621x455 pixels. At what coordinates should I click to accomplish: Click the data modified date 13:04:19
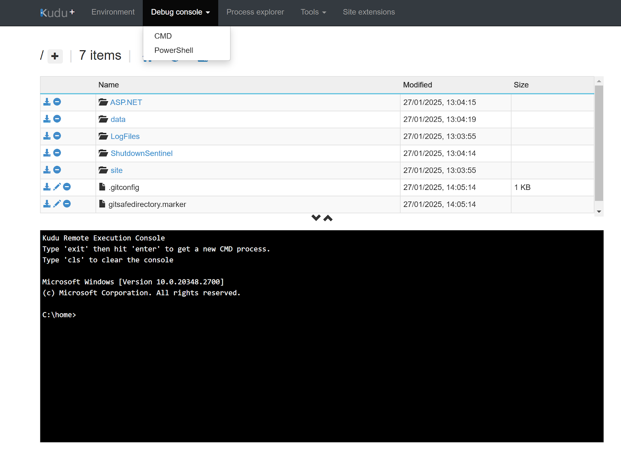point(440,119)
